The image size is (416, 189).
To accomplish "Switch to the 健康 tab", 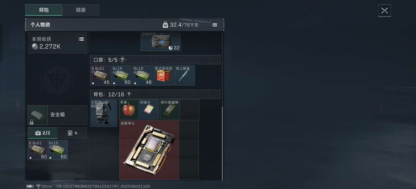I will click(x=81, y=10).
